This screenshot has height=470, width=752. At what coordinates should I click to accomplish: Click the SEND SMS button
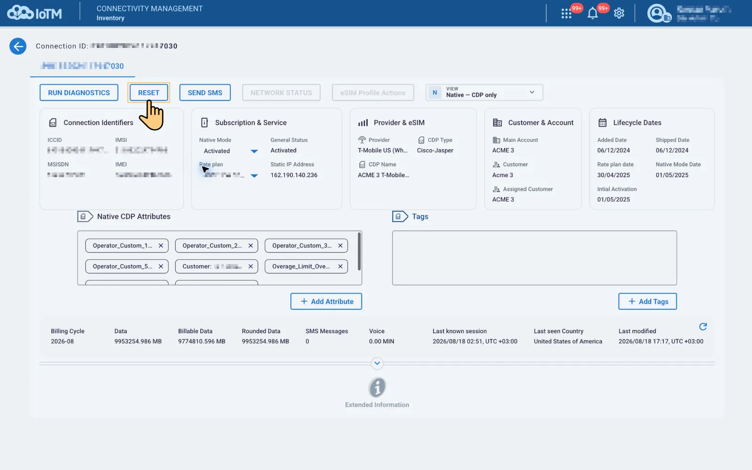pos(205,93)
